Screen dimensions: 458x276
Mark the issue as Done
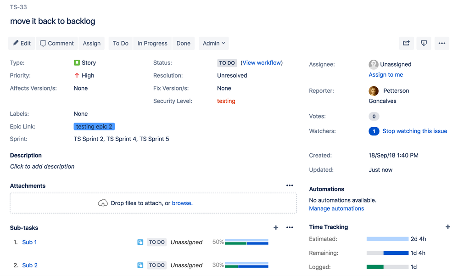(184, 43)
